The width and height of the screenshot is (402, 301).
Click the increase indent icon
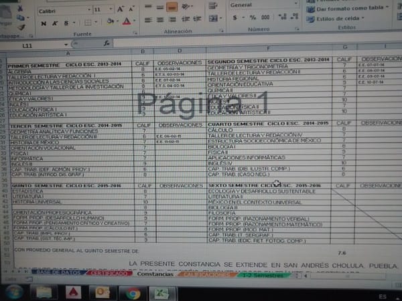(x=197, y=19)
